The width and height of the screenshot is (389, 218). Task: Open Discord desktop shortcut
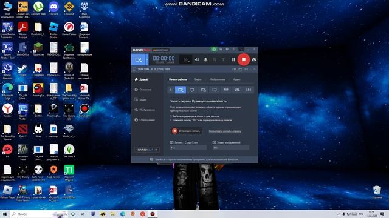(53, 9)
